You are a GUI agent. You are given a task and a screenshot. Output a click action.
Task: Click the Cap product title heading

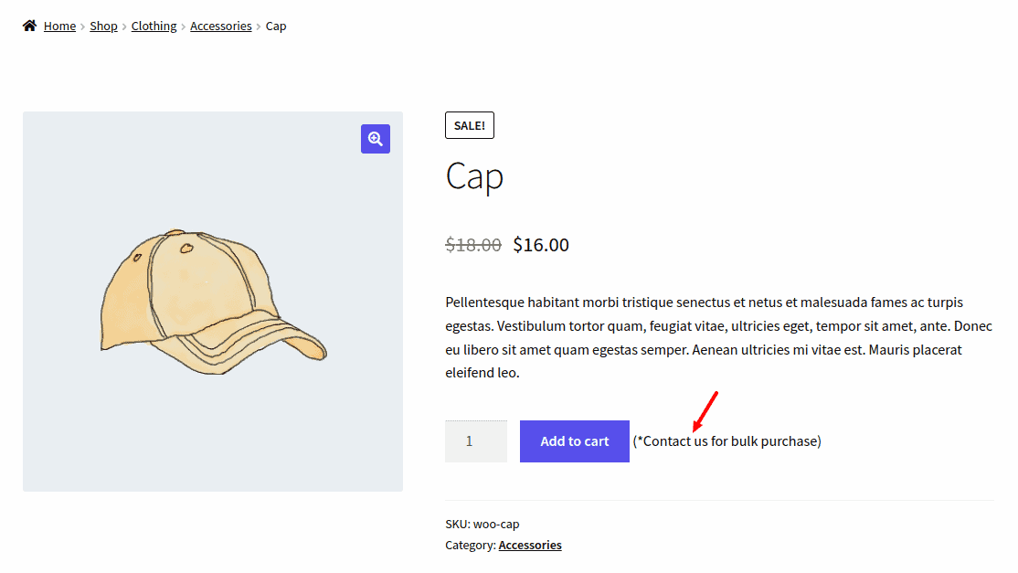pos(474,176)
